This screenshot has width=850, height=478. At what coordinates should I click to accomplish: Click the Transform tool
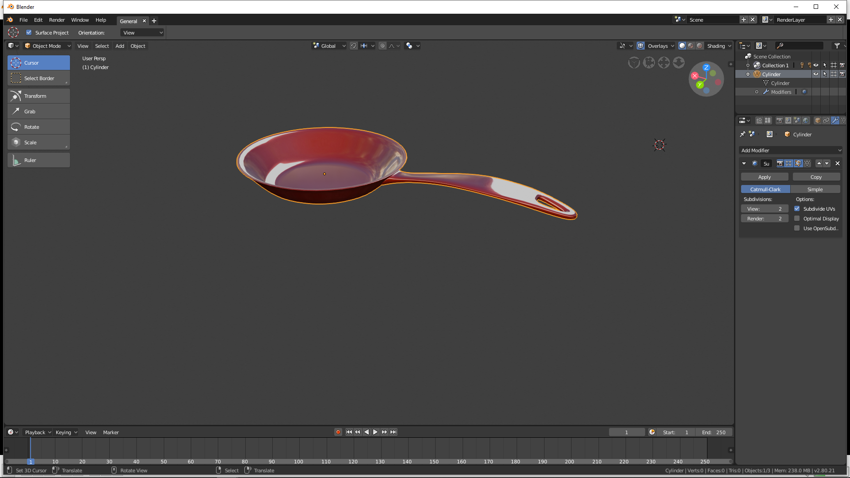pos(39,96)
